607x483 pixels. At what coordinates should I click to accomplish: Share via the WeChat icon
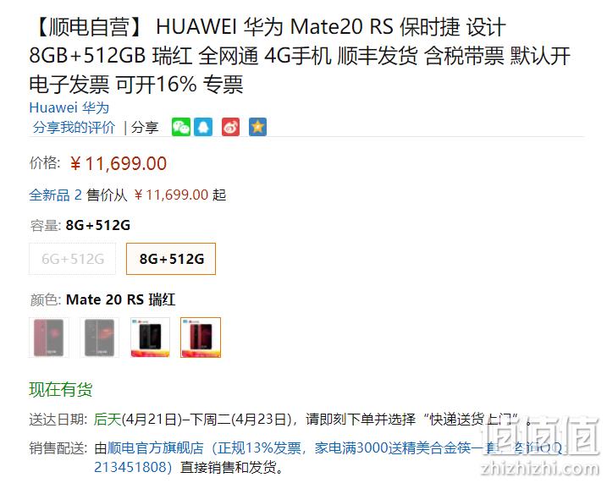tap(181, 127)
